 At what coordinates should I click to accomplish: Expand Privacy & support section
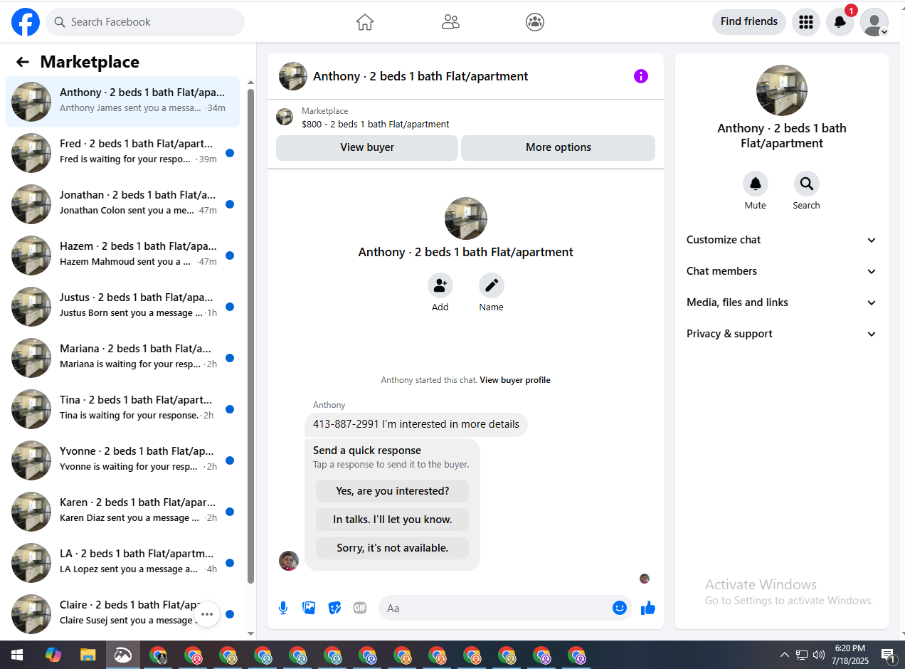782,334
